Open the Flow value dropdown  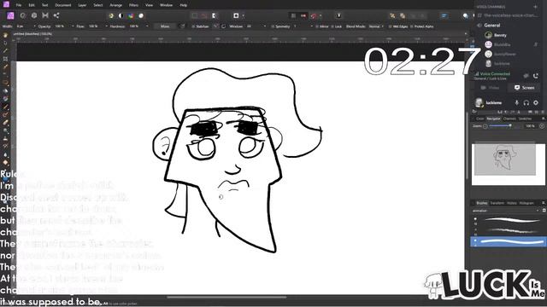pyautogui.click(x=106, y=26)
